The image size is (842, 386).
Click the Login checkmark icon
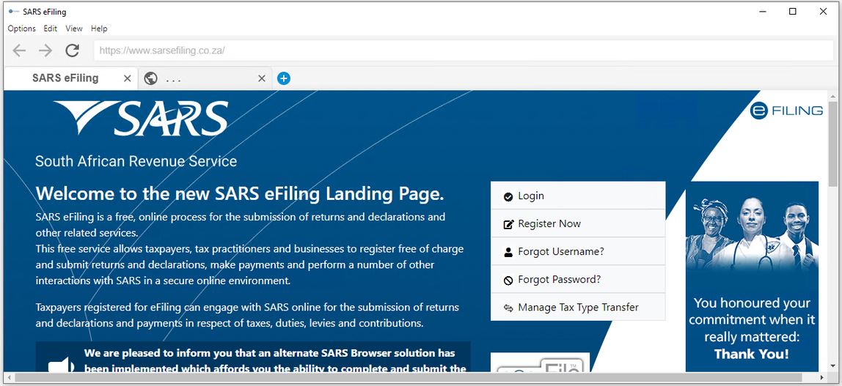[x=508, y=197]
